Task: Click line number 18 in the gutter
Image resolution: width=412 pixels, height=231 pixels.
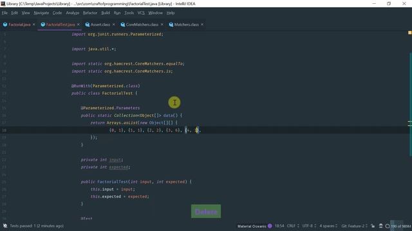Action: pyautogui.click(x=4, y=130)
